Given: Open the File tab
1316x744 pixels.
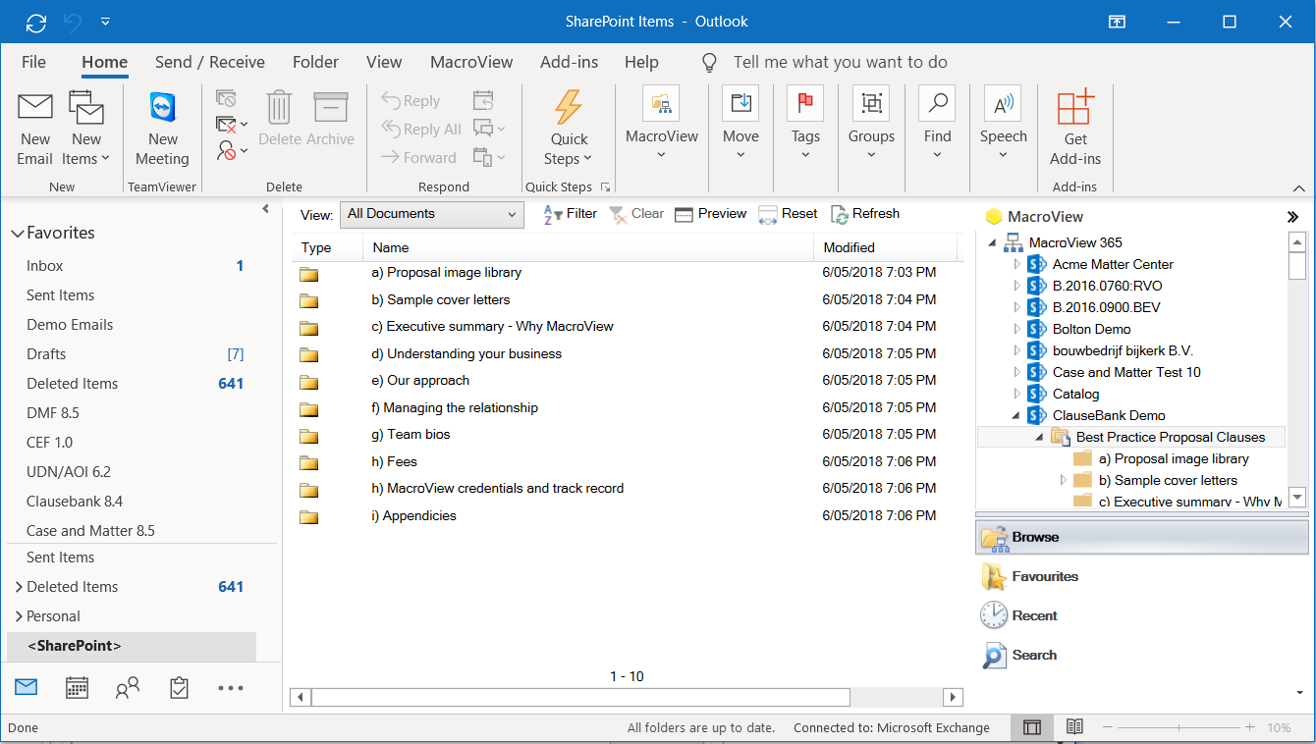Looking at the screenshot, I should 33,62.
